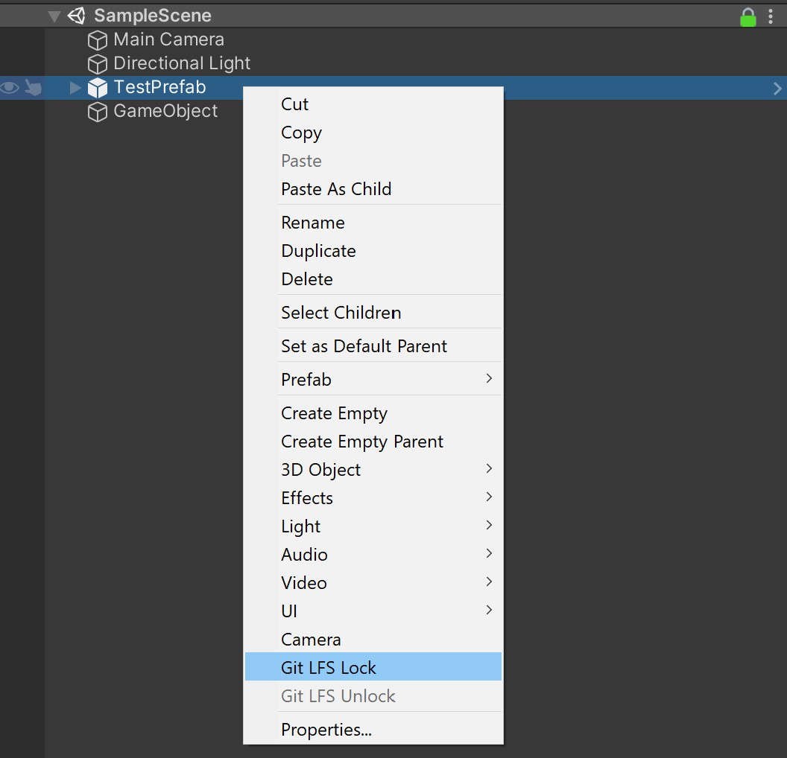Viewport: 787px width, 758px height.
Task: Click the TestPrefab prefab cube icon
Action: tap(98, 88)
